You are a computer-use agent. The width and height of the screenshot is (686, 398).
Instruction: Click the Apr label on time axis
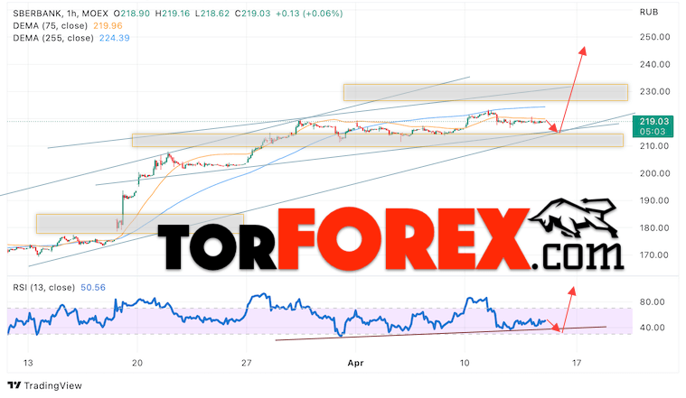click(x=355, y=363)
